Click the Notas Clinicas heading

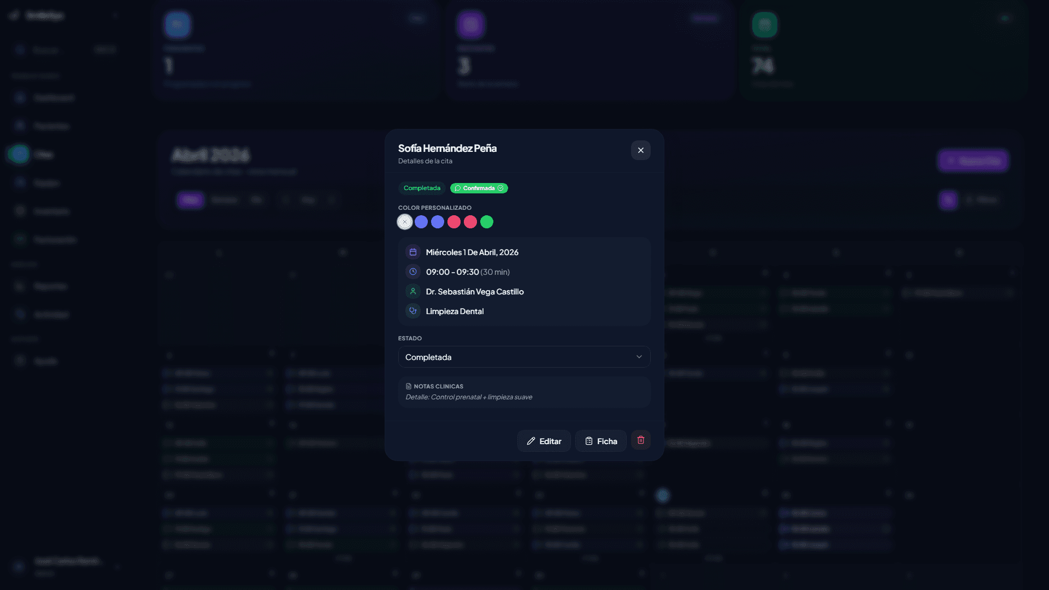coord(438,386)
